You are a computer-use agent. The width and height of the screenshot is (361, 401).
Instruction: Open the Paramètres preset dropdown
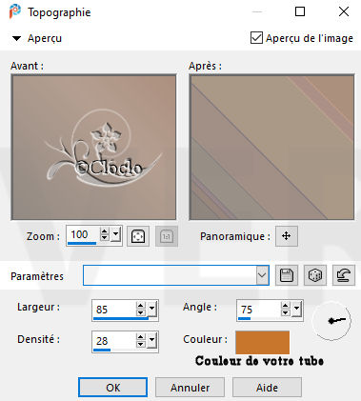(x=262, y=275)
